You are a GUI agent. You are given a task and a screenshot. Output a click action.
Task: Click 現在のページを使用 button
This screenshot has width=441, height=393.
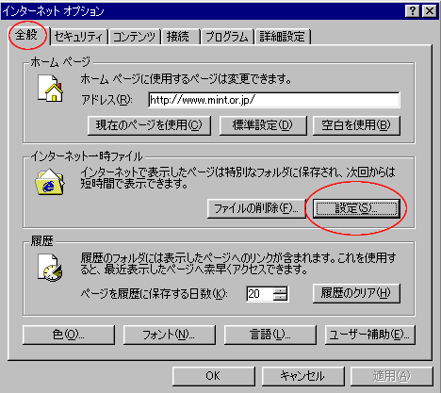click(x=149, y=125)
